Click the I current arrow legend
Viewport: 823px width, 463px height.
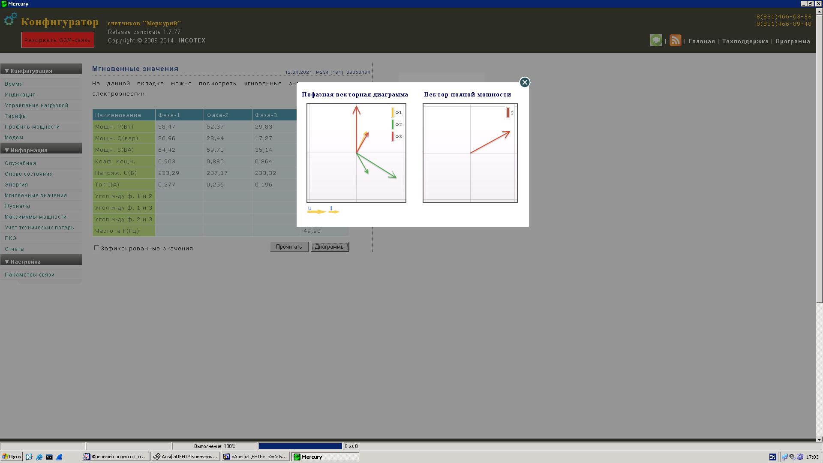point(334,210)
